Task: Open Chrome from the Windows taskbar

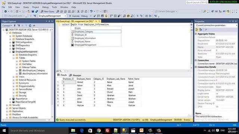Action: point(99,131)
